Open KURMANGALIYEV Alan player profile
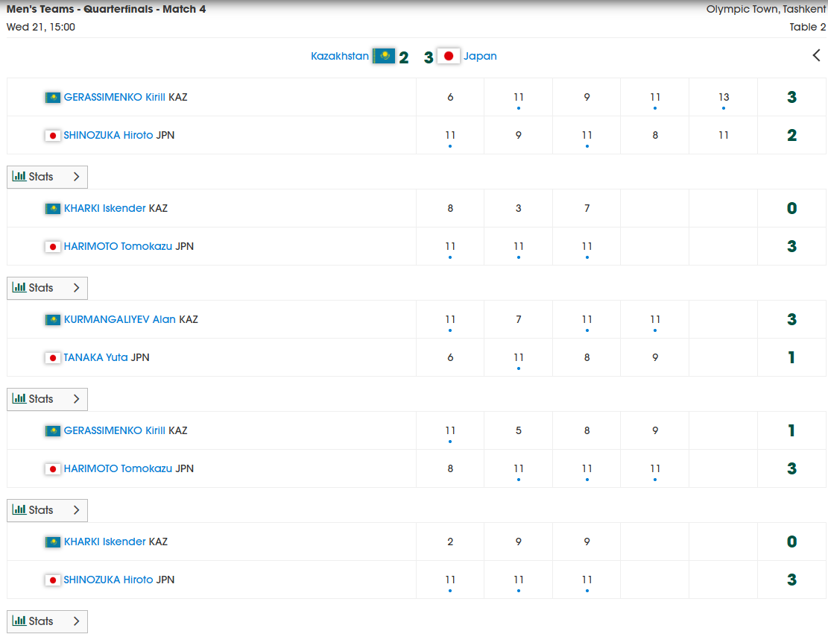This screenshot has height=634, width=828. 119,319
